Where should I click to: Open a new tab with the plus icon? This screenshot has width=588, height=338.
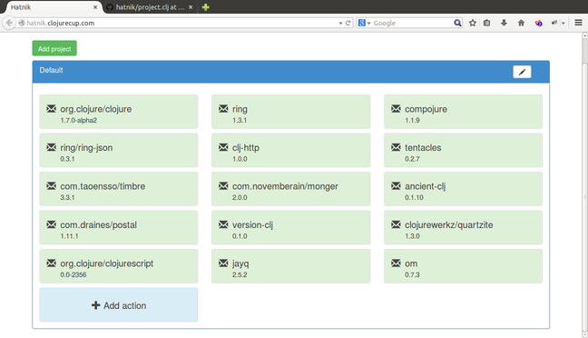[x=205, y=7]
